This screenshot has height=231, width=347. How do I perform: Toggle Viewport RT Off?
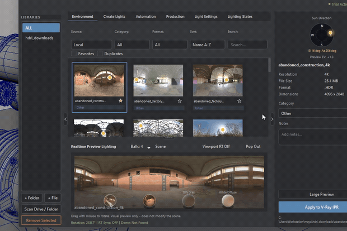point(216,147)
